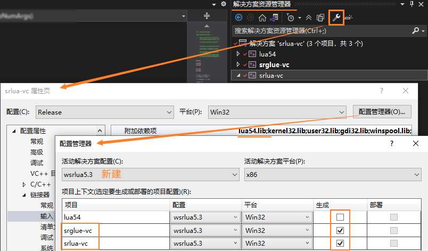428x251 pixels.
Task: Collapse the srlua-vc project node
Action: (238, 75)
